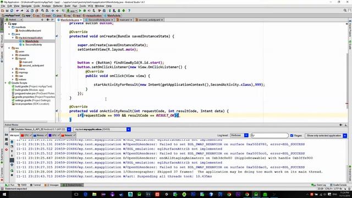352x198 pixels.
Task: Switch to second_activity.xml editor tab
Action: [149, 20]
